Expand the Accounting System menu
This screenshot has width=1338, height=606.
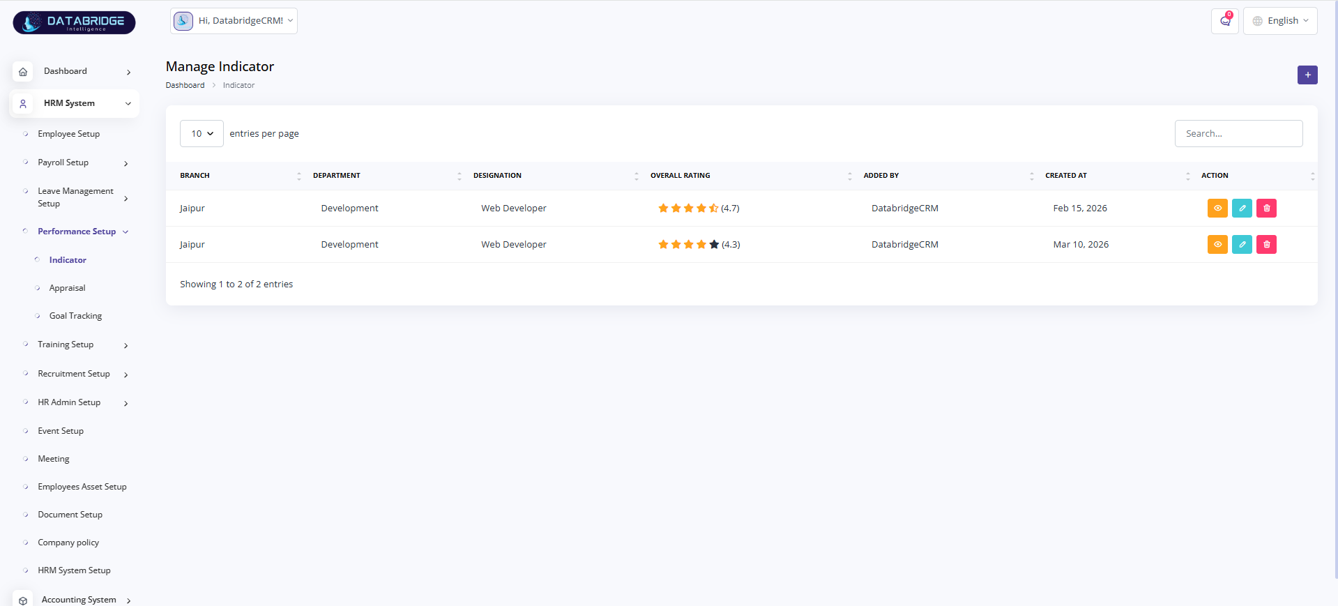coord(128,600)
